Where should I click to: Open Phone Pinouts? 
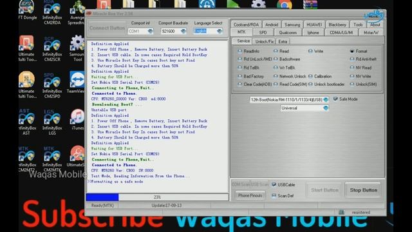[250, 195]
